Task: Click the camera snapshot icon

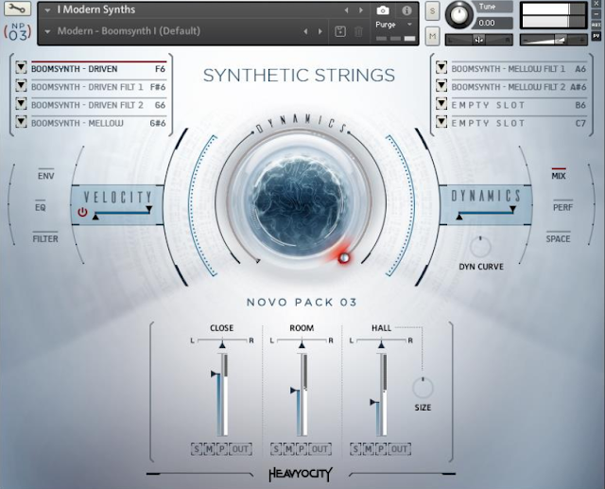Action: pyautogui.click(x=383, y=10)
